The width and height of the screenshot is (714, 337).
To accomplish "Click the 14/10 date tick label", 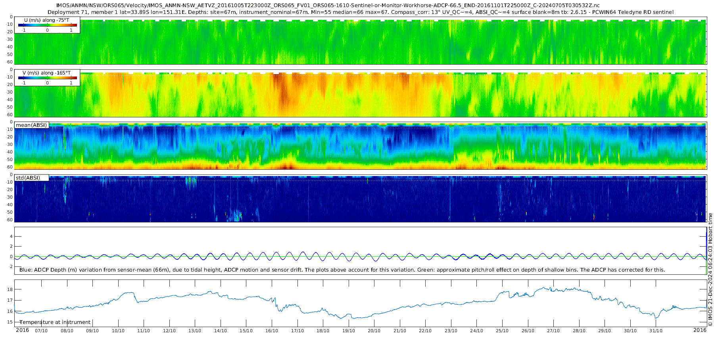I will (x=221, y=331).
